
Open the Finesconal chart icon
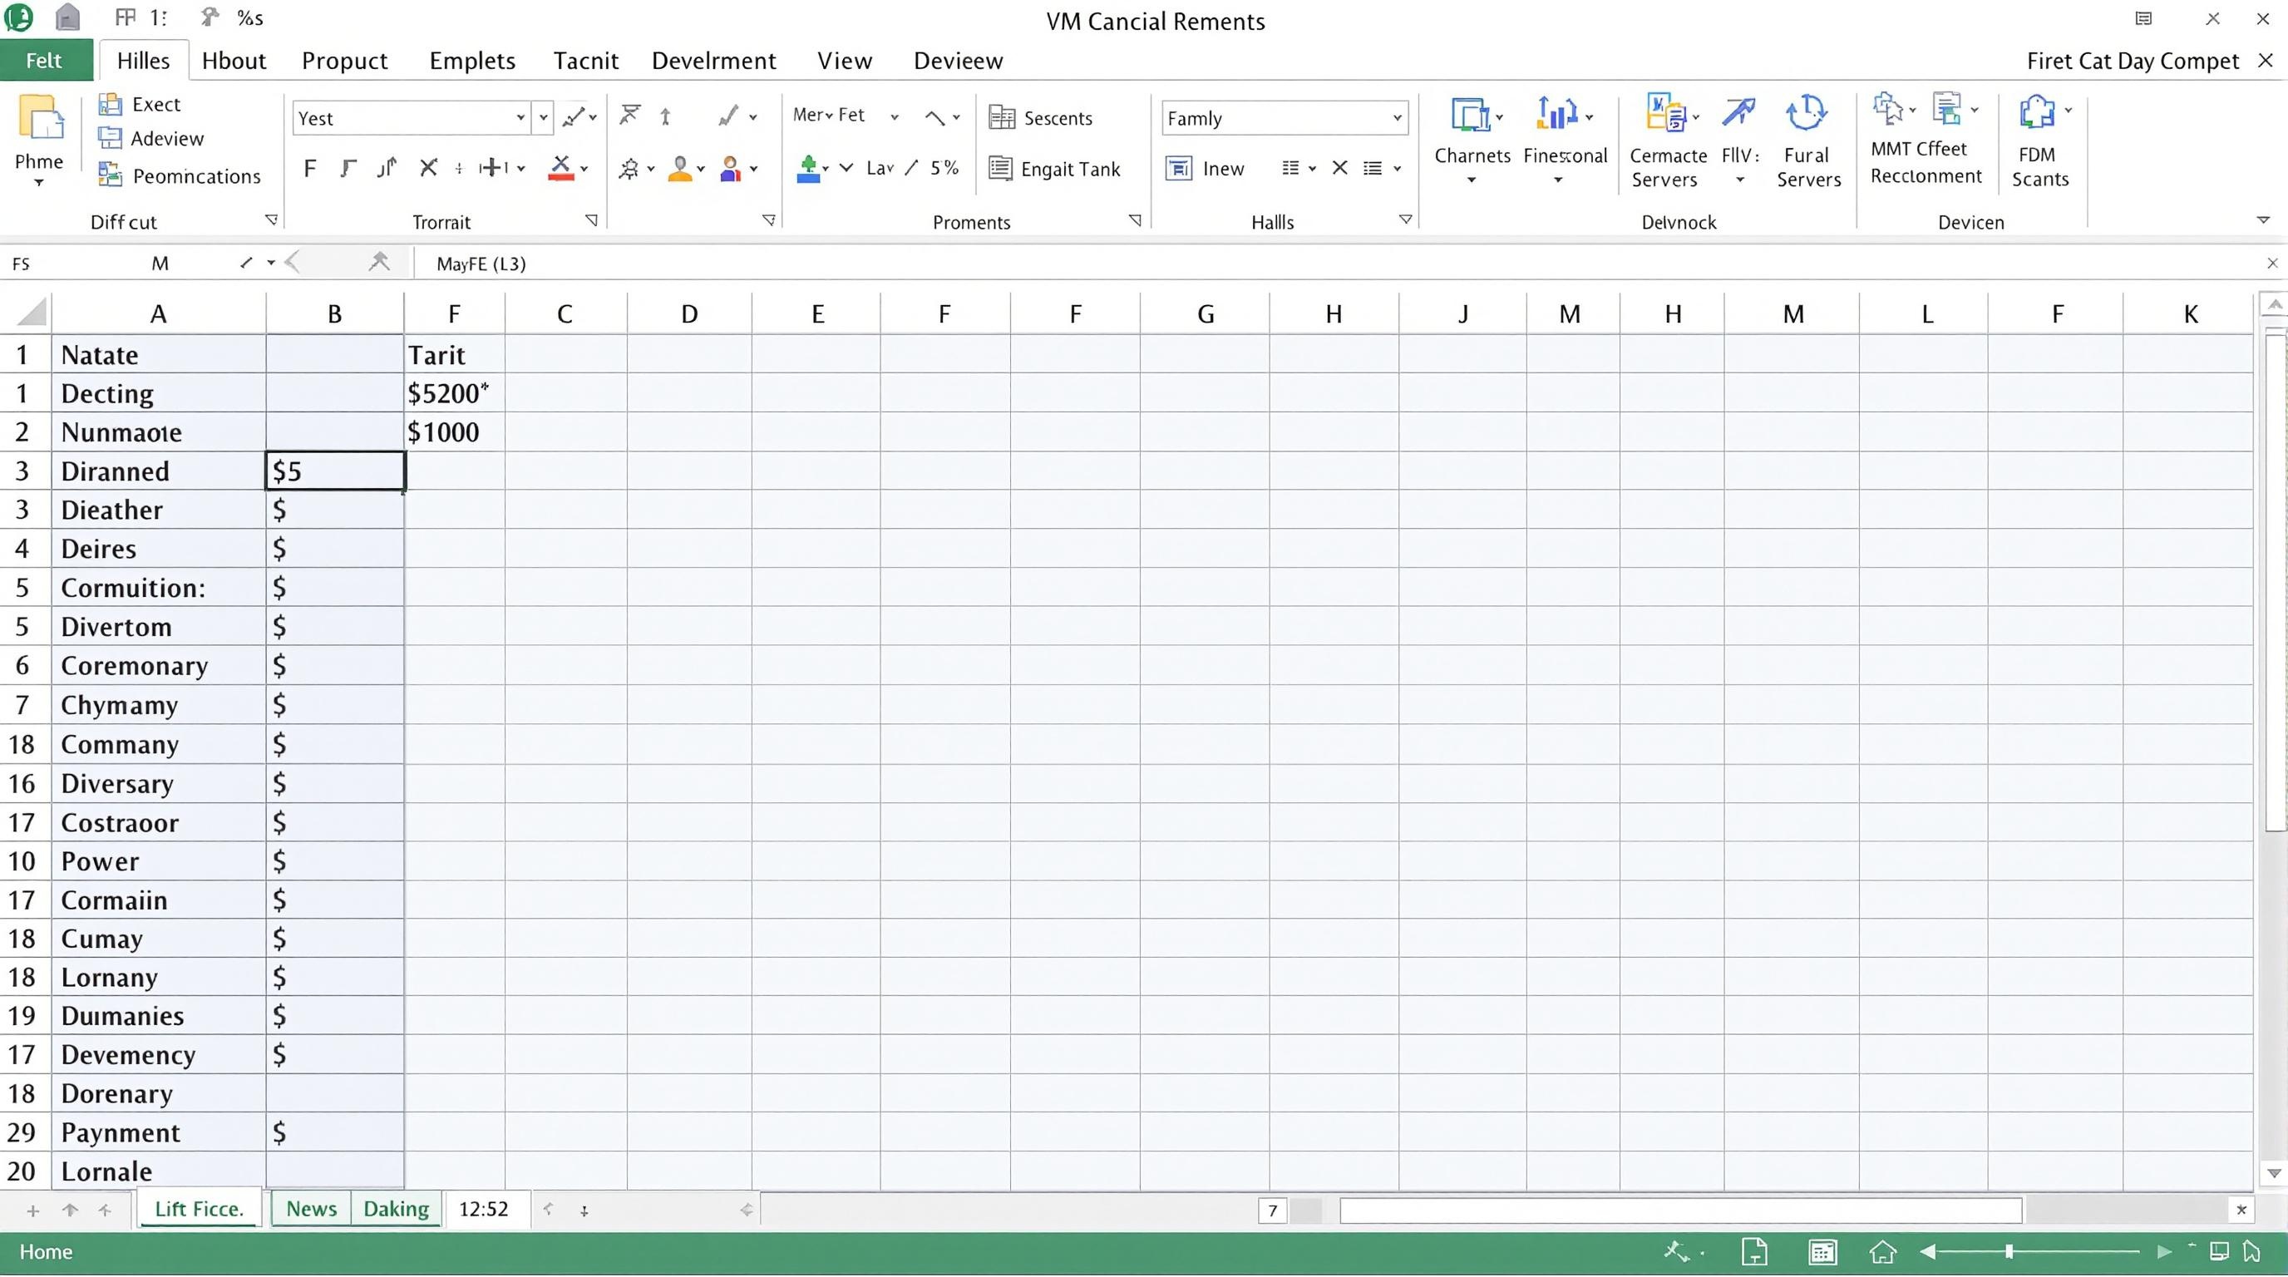point(1556,114)
